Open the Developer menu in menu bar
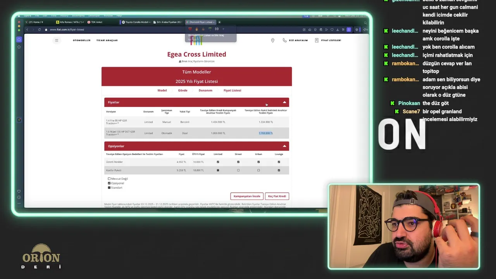Image resolution: width=496 pixels, height=279 pixels. 94,16
